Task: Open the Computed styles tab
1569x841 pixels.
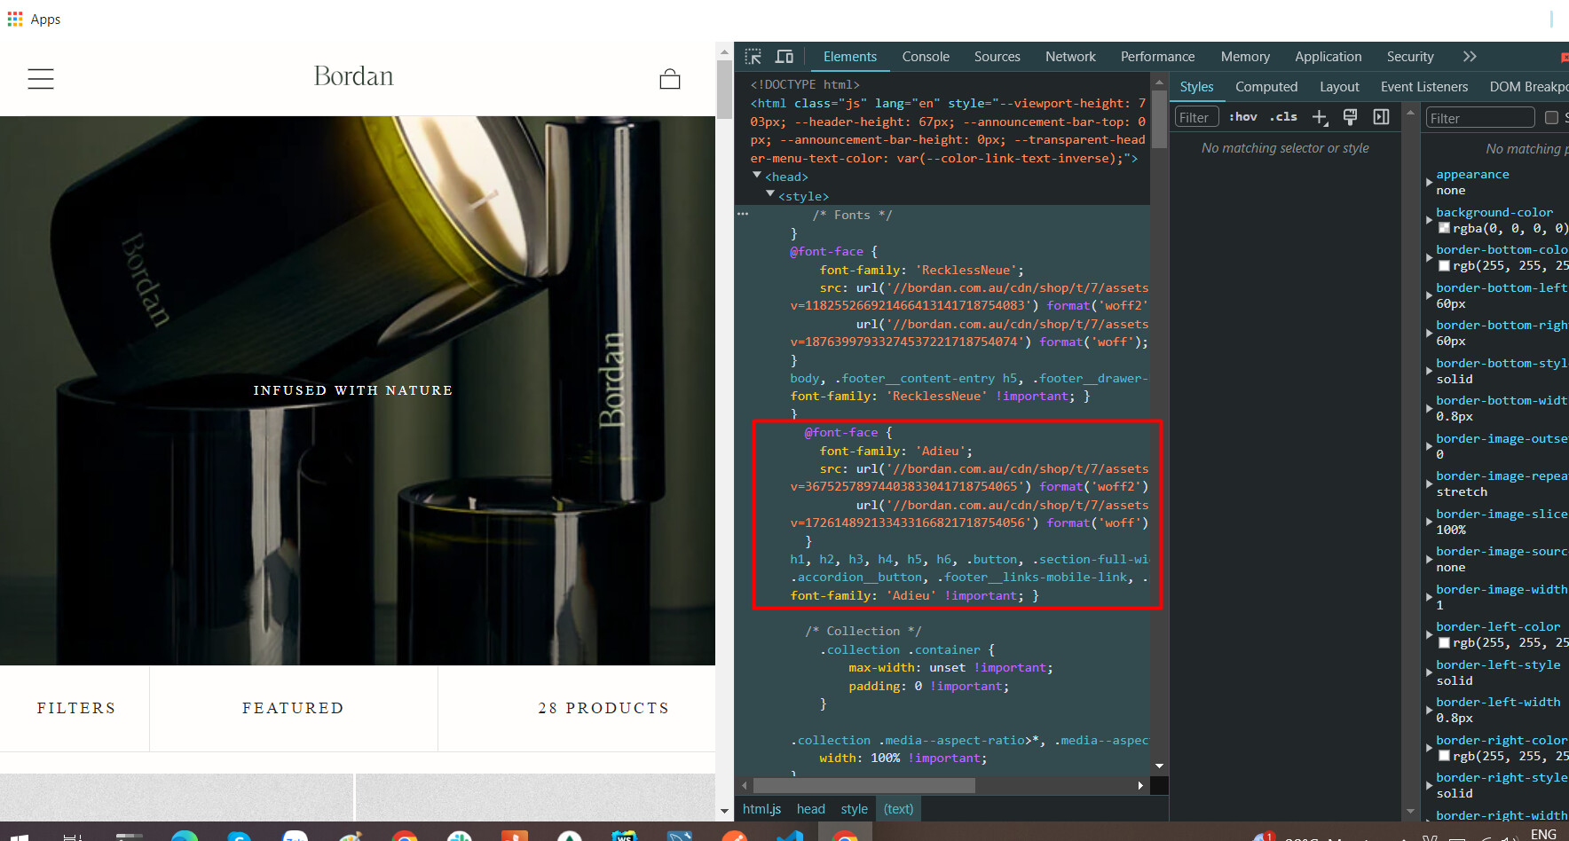Action: 1265,87
